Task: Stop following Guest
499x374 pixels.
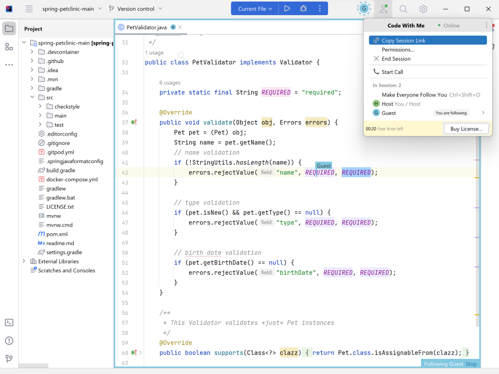Action: tap(471, 364)
